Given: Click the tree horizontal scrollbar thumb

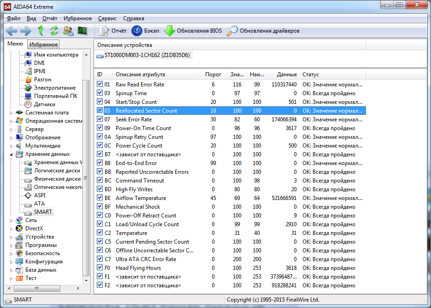Looking at the screenshot, I should (x=37, y=288).
